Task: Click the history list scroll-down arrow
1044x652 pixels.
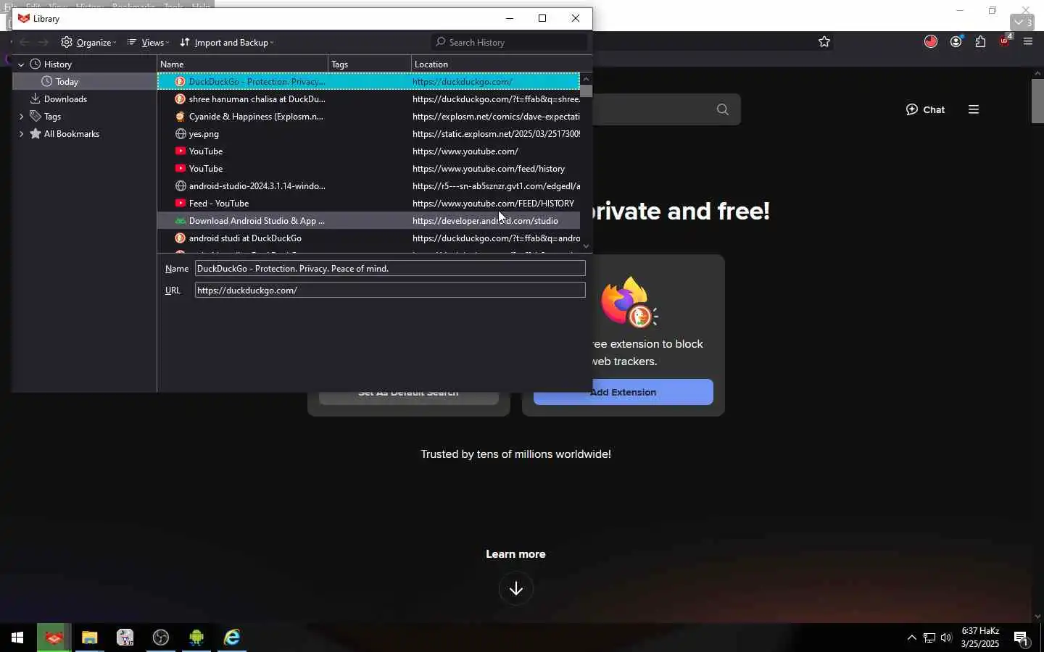Action: coord(586,246)
